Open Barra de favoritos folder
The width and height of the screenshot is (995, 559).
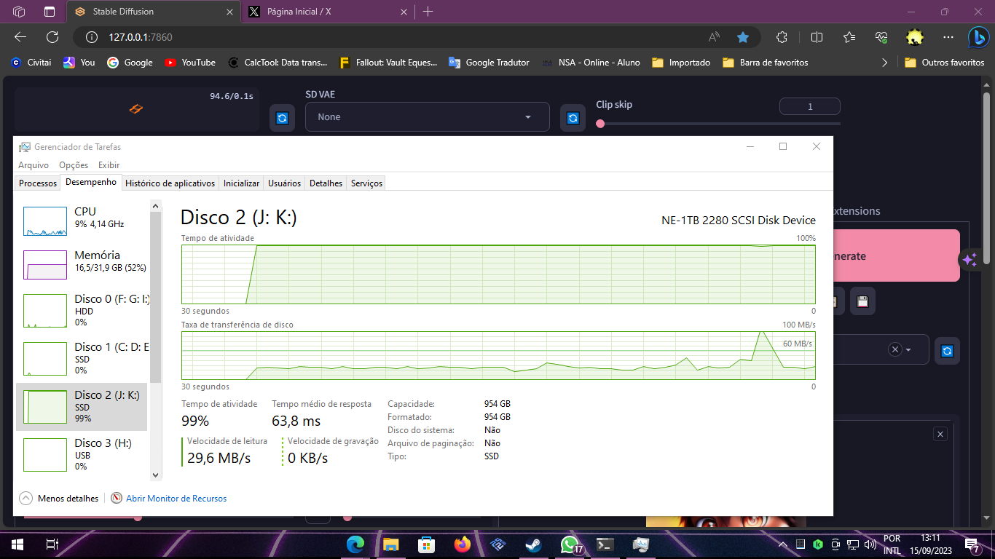pos(766,63)
